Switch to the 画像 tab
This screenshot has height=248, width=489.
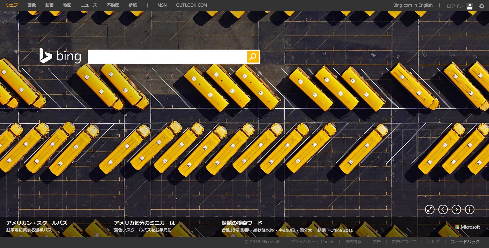[32, 5]
